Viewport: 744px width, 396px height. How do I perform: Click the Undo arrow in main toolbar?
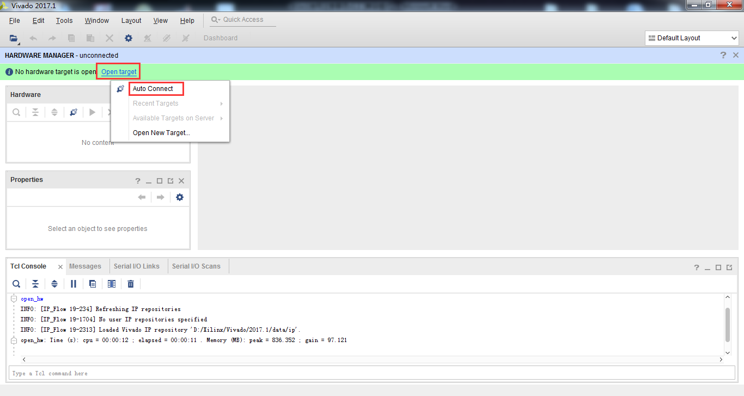point(33,38)
